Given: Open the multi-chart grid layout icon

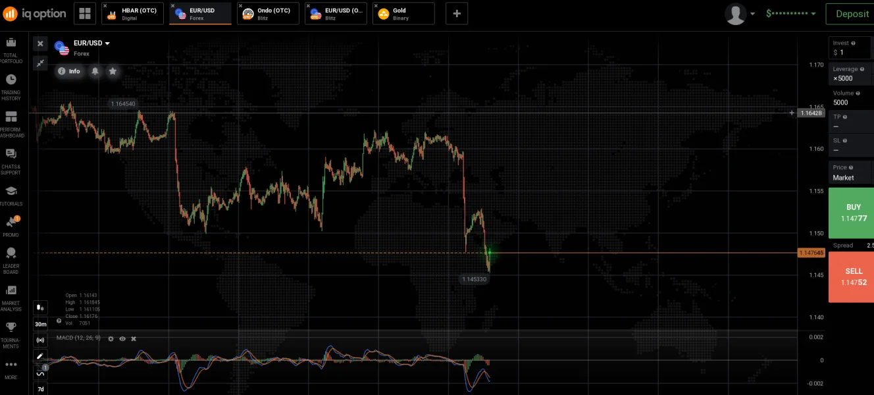Looking at the screenshot, I should (84, 13).
